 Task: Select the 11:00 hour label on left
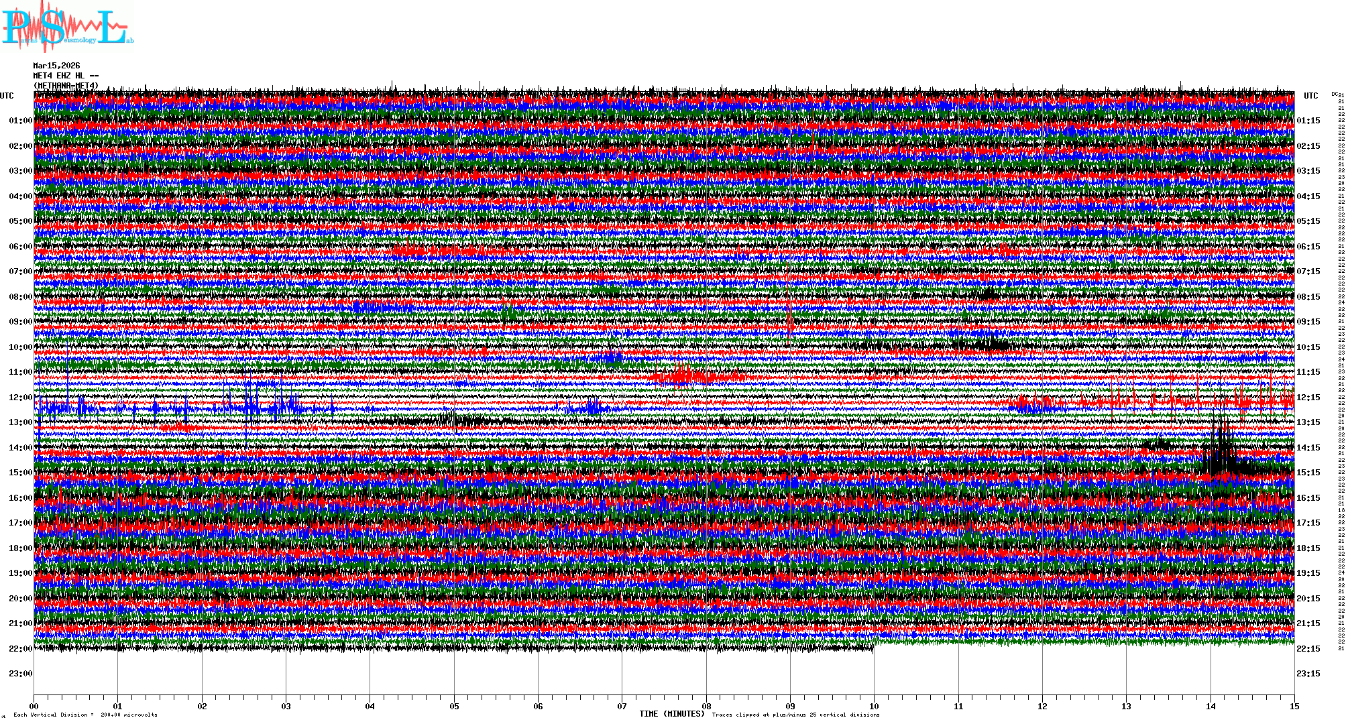20,372
